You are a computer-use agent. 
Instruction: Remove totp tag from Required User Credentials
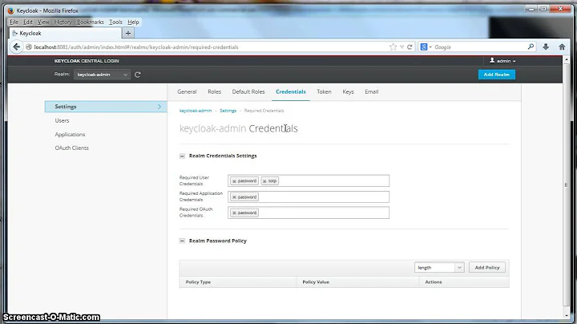point(264,181)
